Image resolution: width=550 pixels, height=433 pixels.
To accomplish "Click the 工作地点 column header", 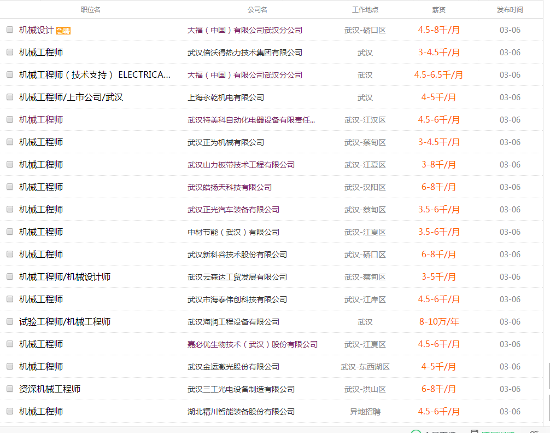I will click(x=365, y=10).
